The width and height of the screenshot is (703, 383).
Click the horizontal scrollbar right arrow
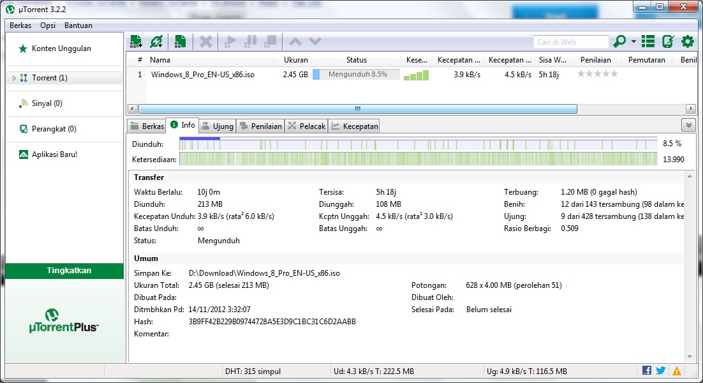pos(691,109)
